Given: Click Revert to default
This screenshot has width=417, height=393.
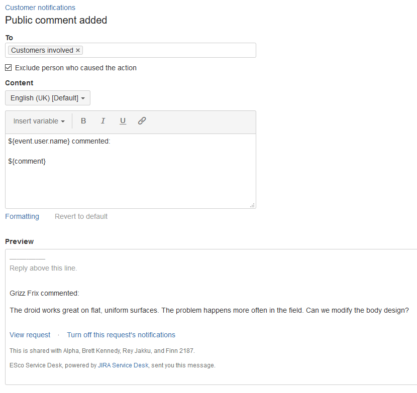Looking at the screenshot, I should point(81,216).
